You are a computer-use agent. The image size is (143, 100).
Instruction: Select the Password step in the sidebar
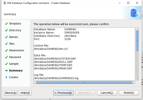coord(15,57)
